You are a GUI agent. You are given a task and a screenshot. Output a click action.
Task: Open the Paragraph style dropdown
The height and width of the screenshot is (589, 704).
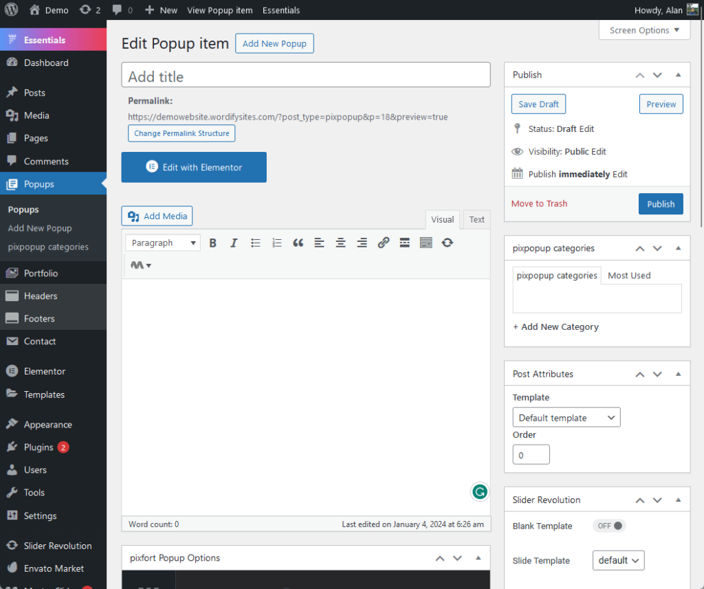pyautogui.click(x=162, y=243)
